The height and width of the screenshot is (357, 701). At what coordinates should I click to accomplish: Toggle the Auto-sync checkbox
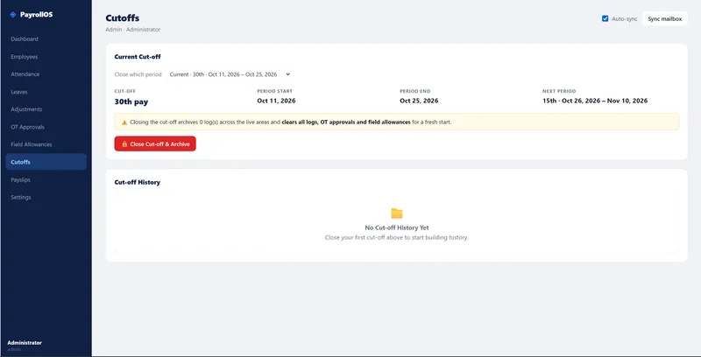click(x=605, y=18)
